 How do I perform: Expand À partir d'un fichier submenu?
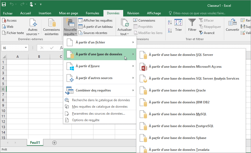click(100, 42)
